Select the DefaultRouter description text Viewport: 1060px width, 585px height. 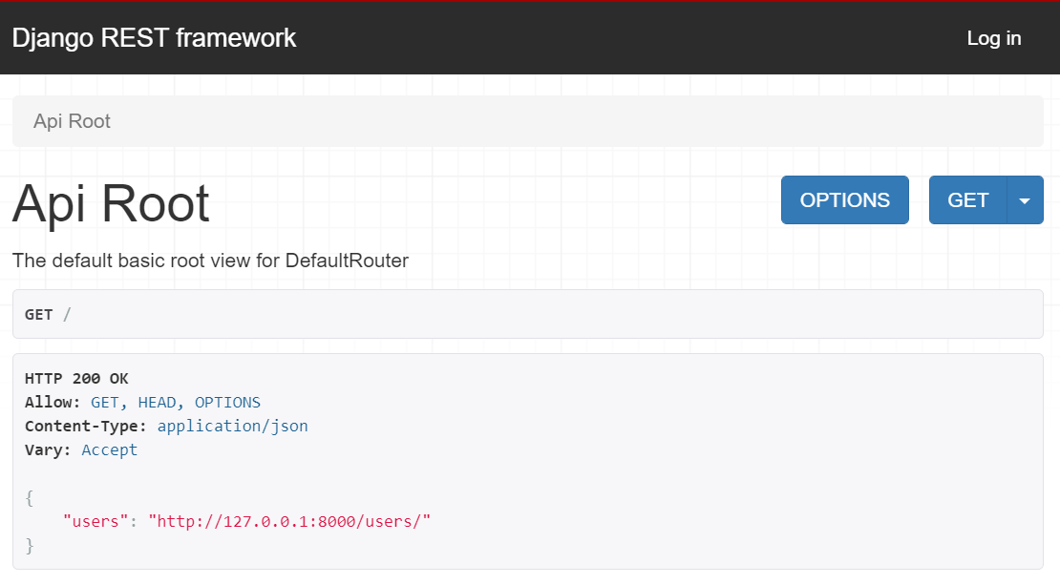tap(210, 261)
